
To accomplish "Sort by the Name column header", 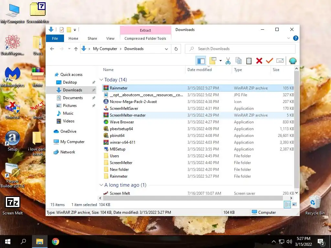I will (108, 70).
